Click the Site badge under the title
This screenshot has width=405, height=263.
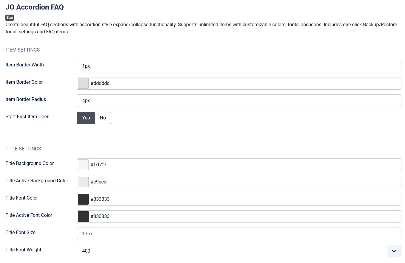(10, 18)
